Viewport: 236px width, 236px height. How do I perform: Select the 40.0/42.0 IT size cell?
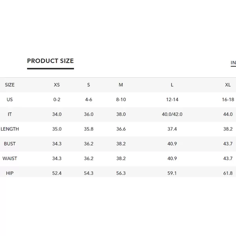pyautogui.click(x=172, y=114)
